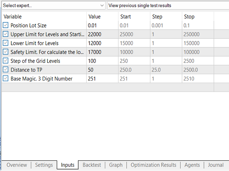Image resolution: width=229 pixels, height=171 pixels.
Task: Switch to the Agents tab
Action: point(192,165)
